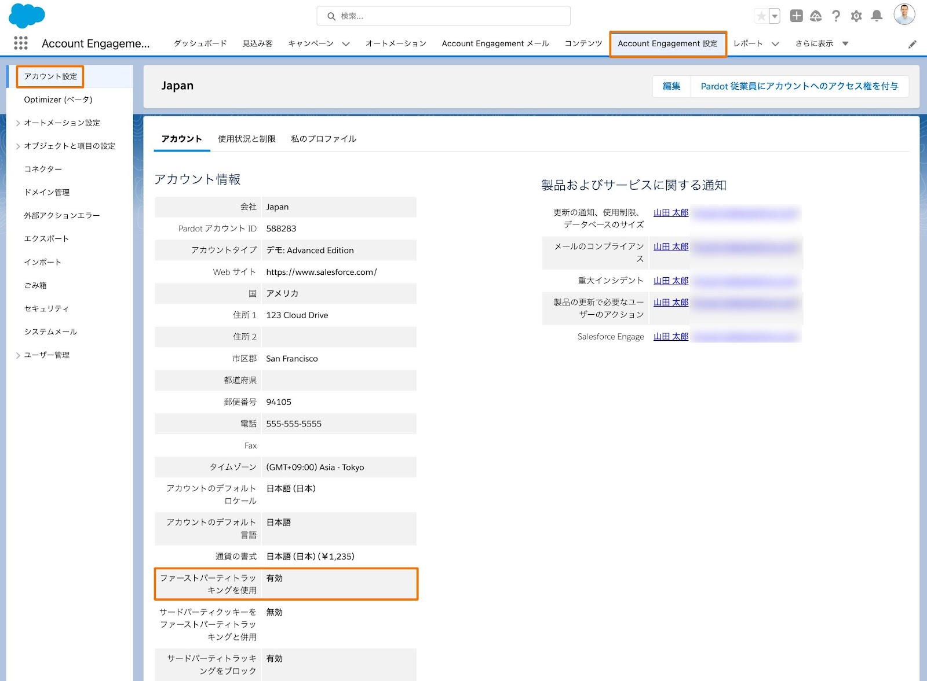The height and width of the screenshot is (681, 927).
Task: Open the Notifications bell icon
Action: tap(877, 16)
